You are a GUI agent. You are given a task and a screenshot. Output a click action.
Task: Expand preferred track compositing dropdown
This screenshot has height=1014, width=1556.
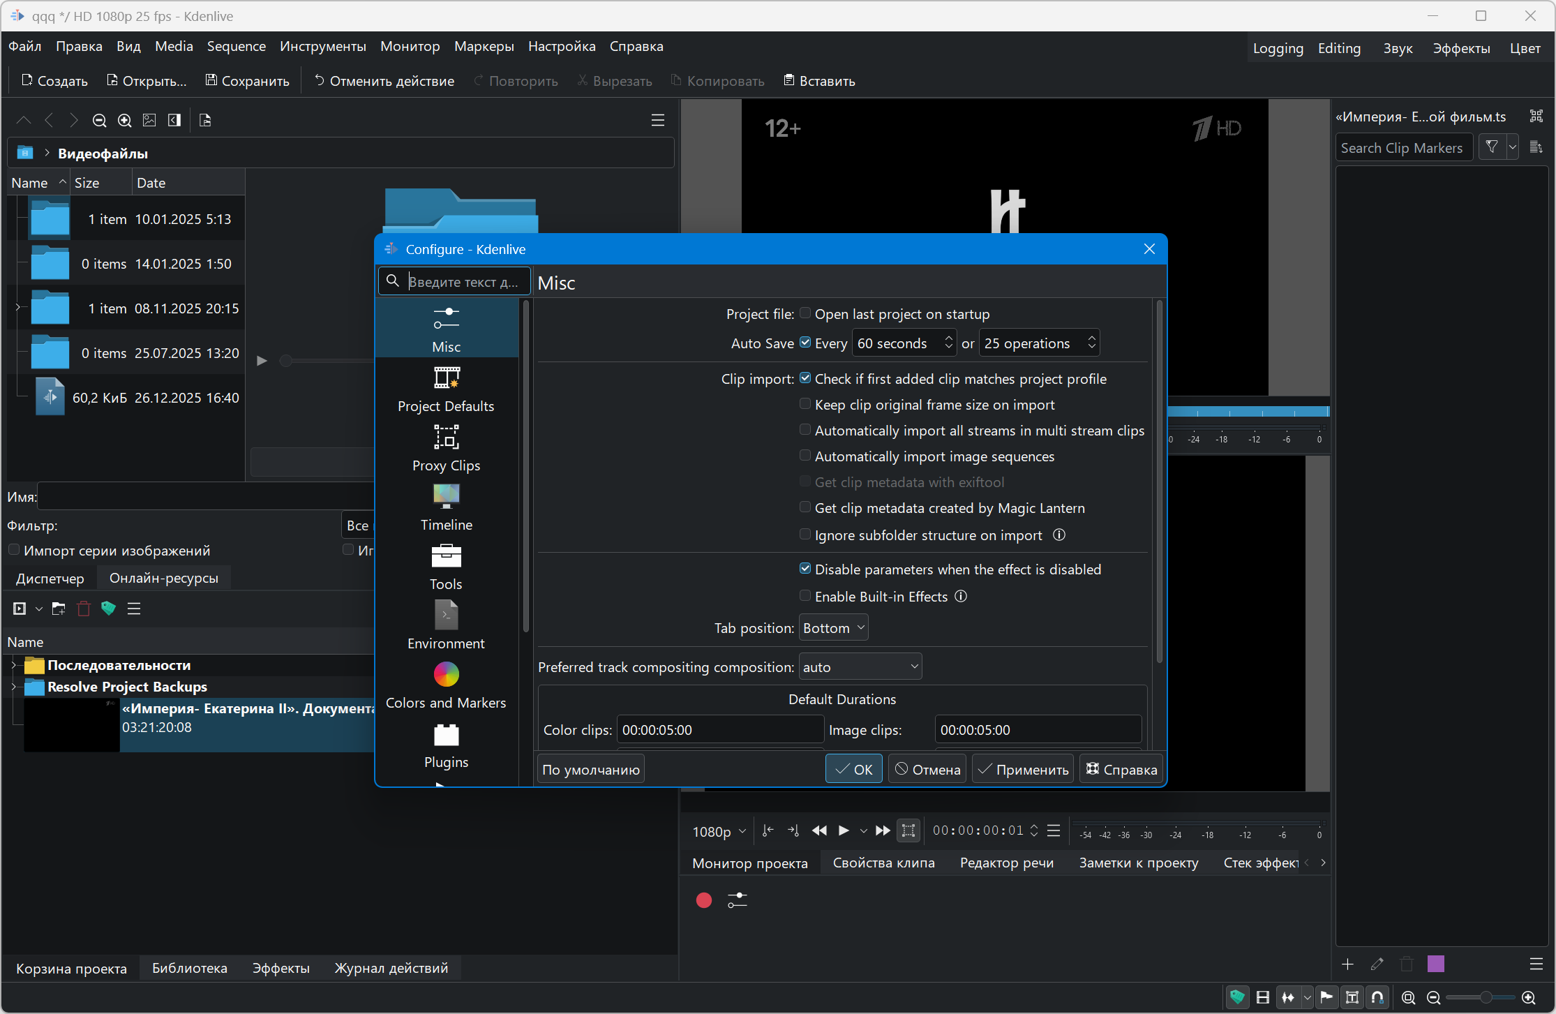click(x=860, y=666)
